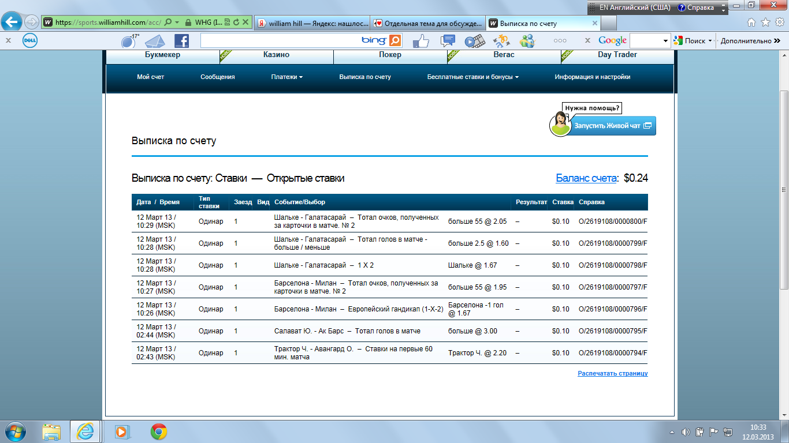The width and height of the screenshot is (789, 443).
Task: Click Распечатать страницу link
Action: tap(612, 373)
